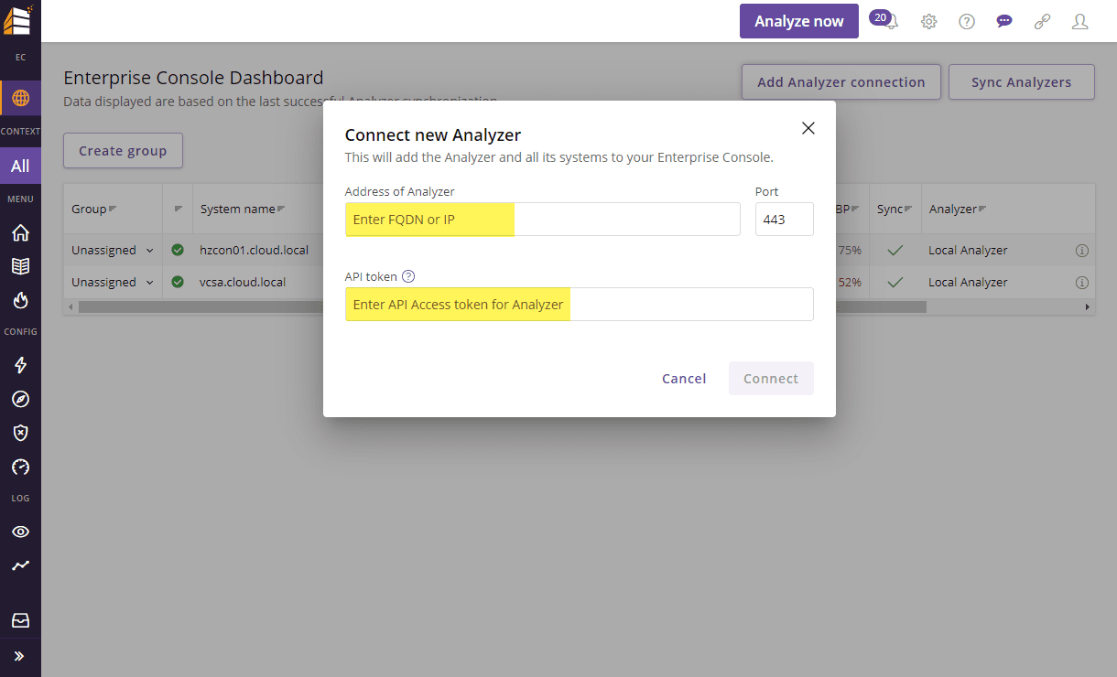The width and height of the screenshot is (1117, 677).
Task: Open the settings gear in the top bar
Action: click(928, 20)
